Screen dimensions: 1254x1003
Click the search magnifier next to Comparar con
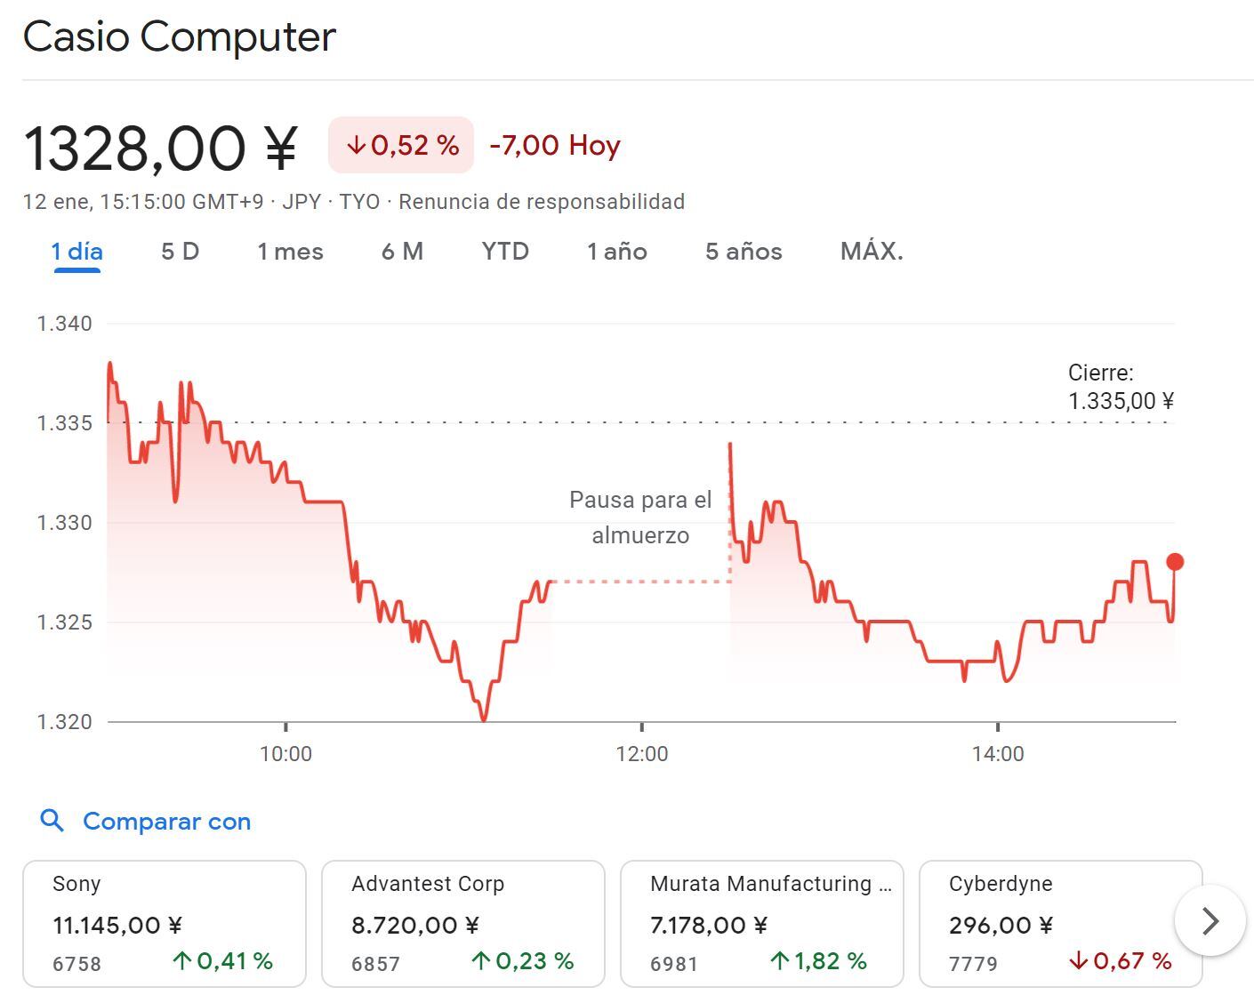coord(52,821)
